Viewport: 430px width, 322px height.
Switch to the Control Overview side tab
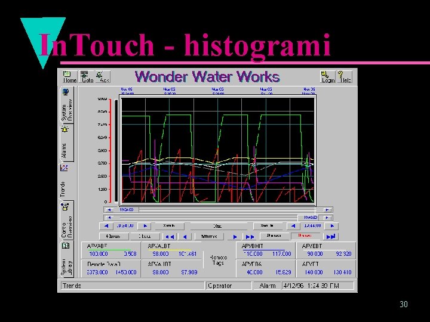(67, 221)
